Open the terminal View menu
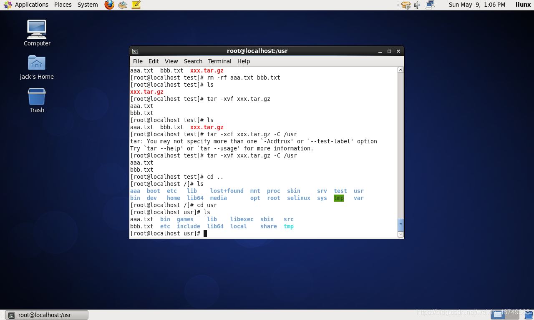The image size is (534, 320). (171, 61)
